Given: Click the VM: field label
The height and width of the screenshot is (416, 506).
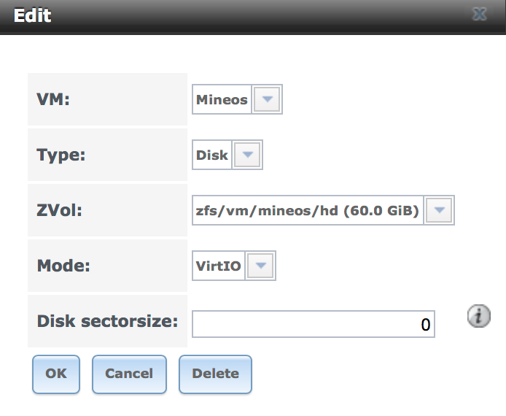Looking at the screenshot, I should [52, 100].
